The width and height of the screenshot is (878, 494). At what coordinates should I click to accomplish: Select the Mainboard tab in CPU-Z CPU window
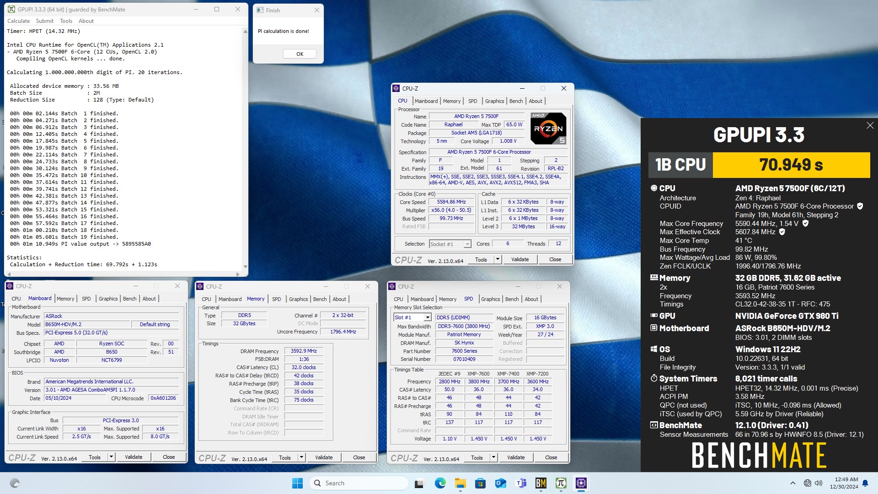(426, 101)
